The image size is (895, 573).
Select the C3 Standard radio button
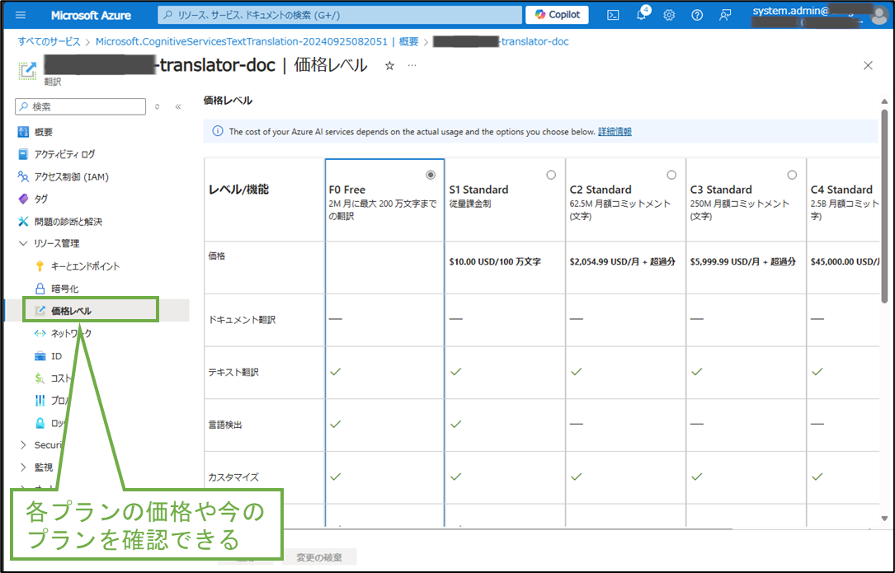[792, 175]
